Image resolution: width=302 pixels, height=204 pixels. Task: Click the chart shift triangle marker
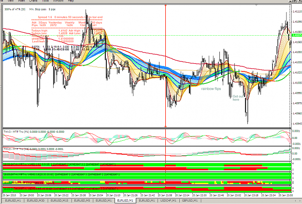tap(257, 5)
